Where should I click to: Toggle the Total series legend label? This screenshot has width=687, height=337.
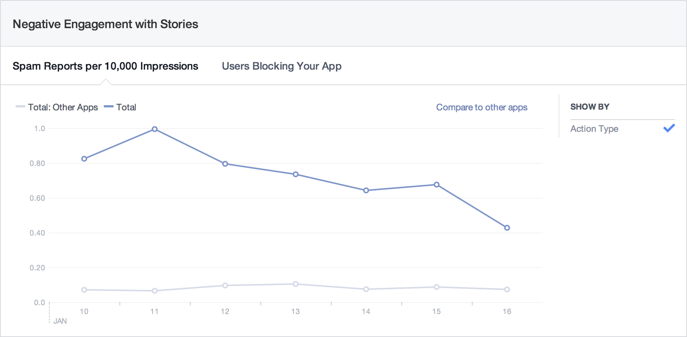[126, 107]
